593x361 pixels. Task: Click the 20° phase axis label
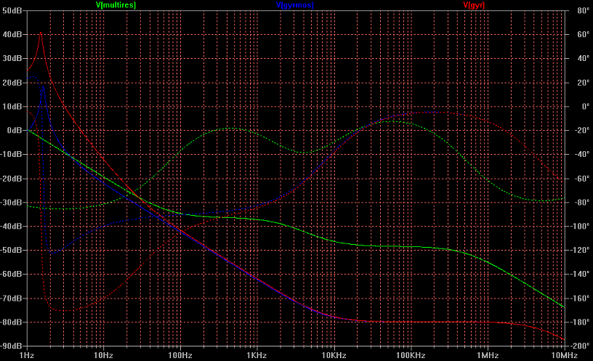583,82
